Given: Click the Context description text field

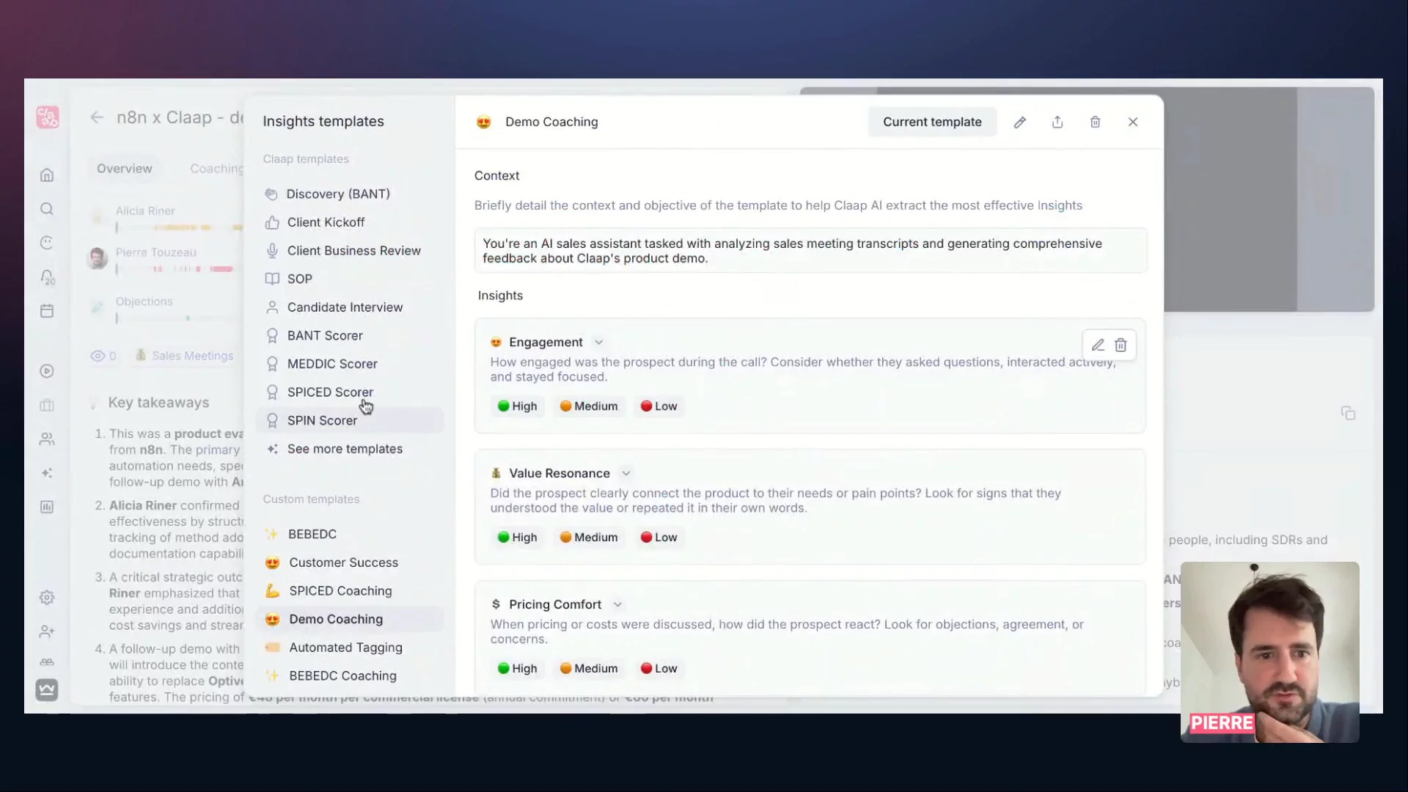Looking at the screenshot, I should point(810,251).
